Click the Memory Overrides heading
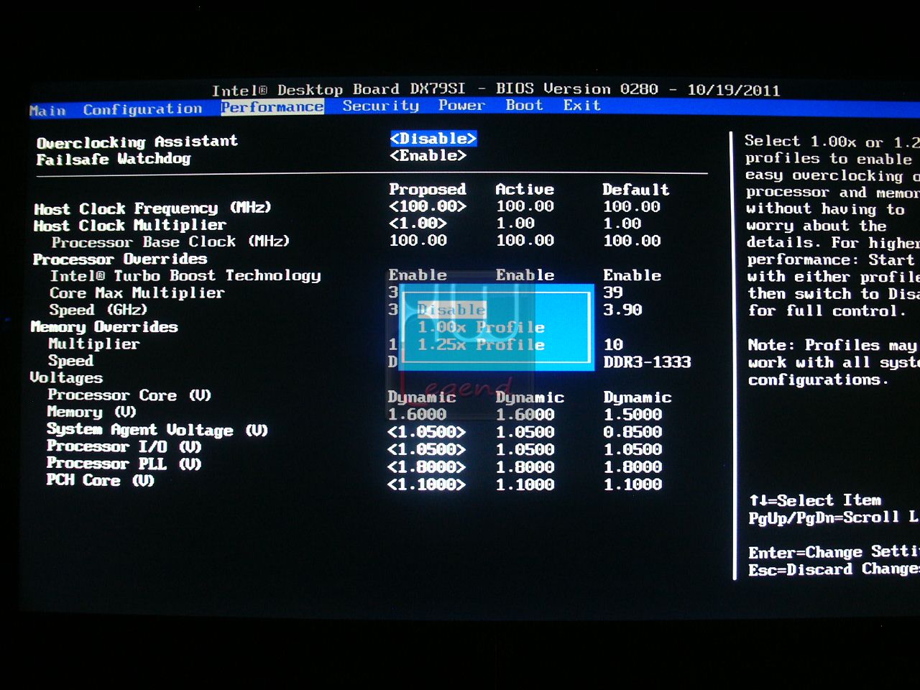920x690 pixels. 104,327
